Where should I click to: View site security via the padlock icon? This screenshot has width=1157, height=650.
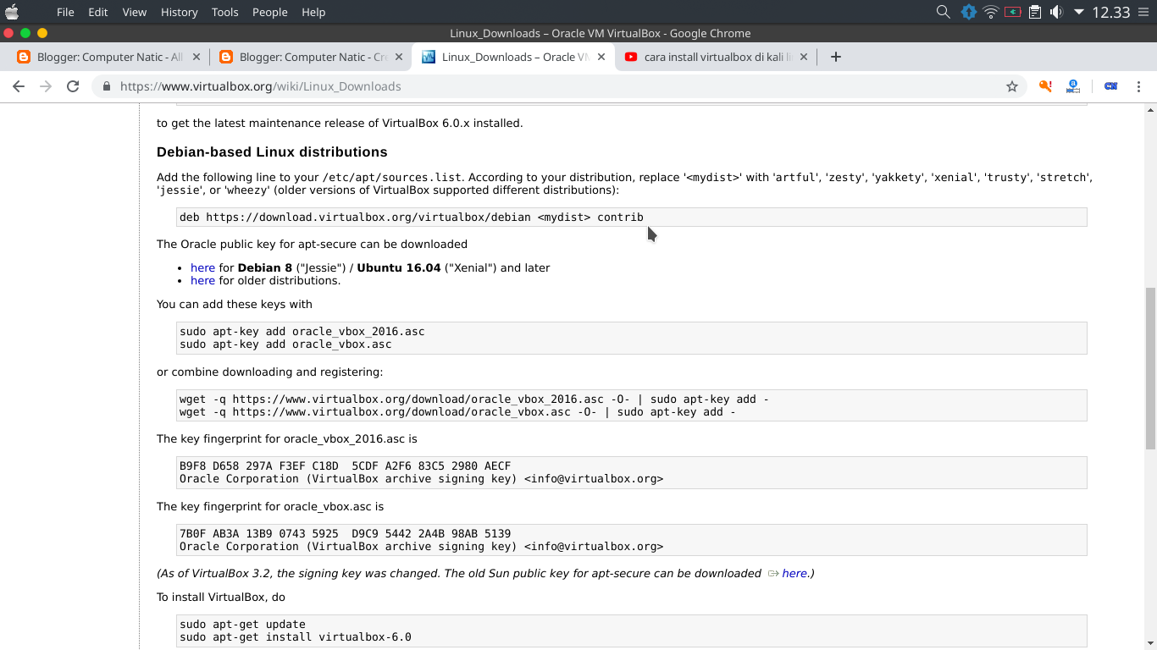pos(107,86)
